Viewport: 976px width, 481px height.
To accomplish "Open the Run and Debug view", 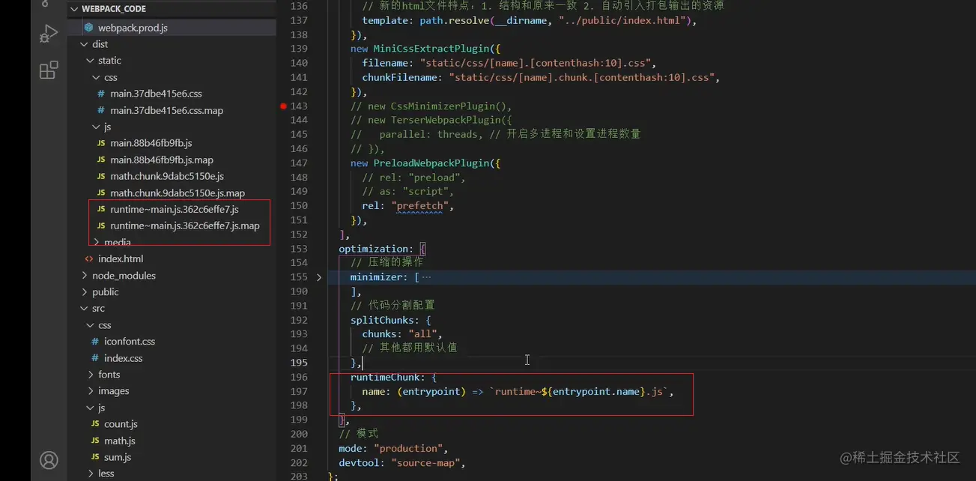I will coord(49,34).
